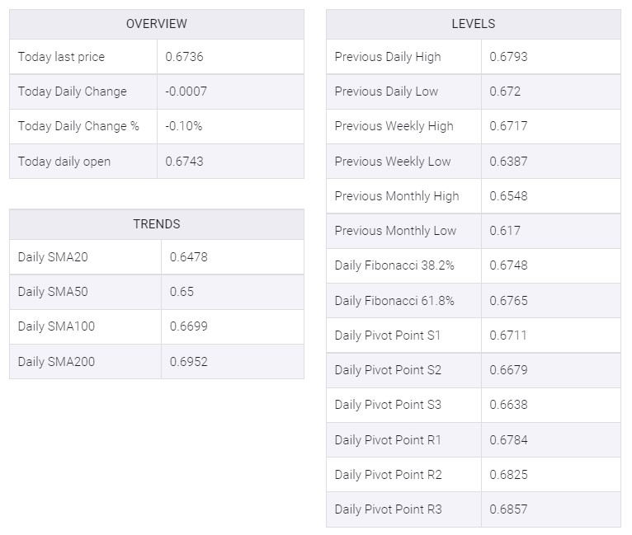632x535 pixels.
Task: Click the Today Daily Change row label
Action: click(x=72, y=92)
